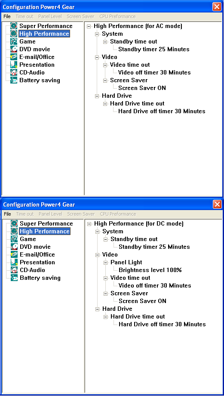Collapse System node in DC mode tree
This screenshot has width=224, height=396.
[97, 232]
